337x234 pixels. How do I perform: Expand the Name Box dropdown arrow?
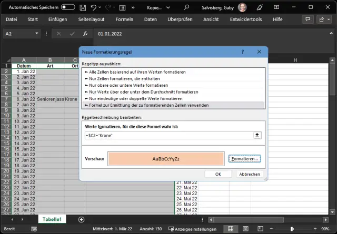[x=37, y=33]
